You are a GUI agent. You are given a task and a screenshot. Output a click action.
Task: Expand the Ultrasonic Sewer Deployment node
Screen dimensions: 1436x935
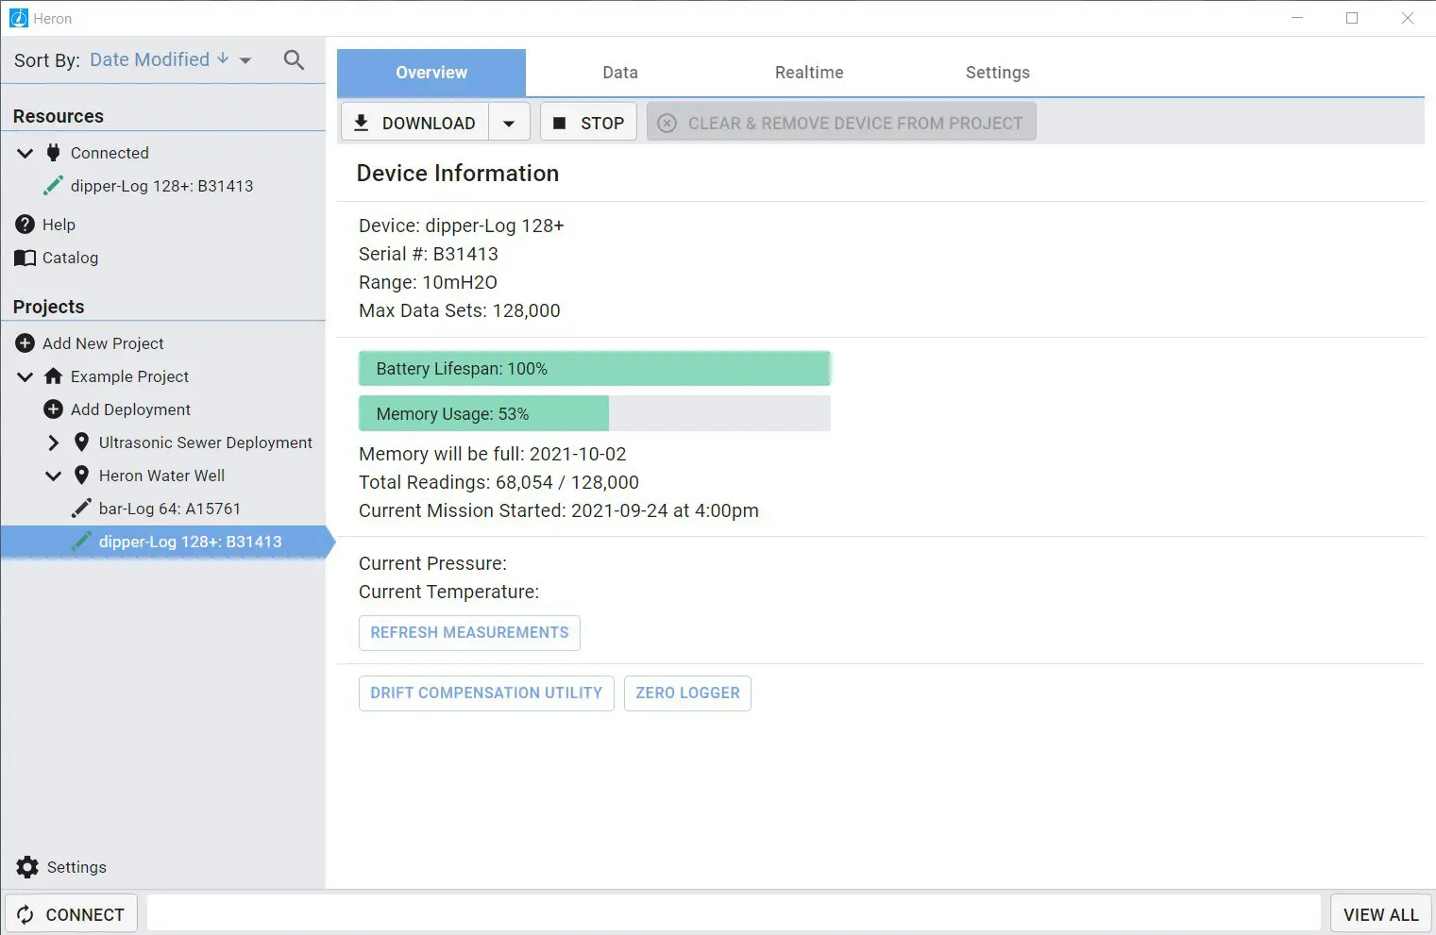[x=54, y=442]
